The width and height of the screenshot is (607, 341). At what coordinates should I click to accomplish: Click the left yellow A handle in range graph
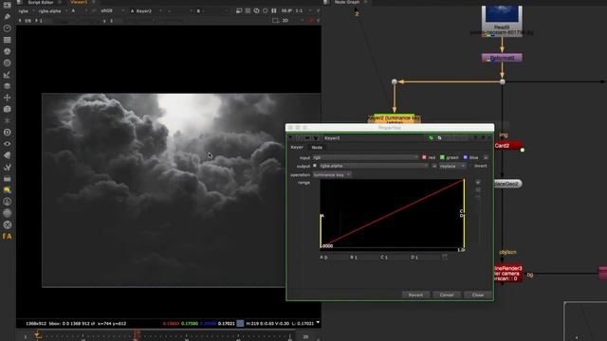point(321,230)
